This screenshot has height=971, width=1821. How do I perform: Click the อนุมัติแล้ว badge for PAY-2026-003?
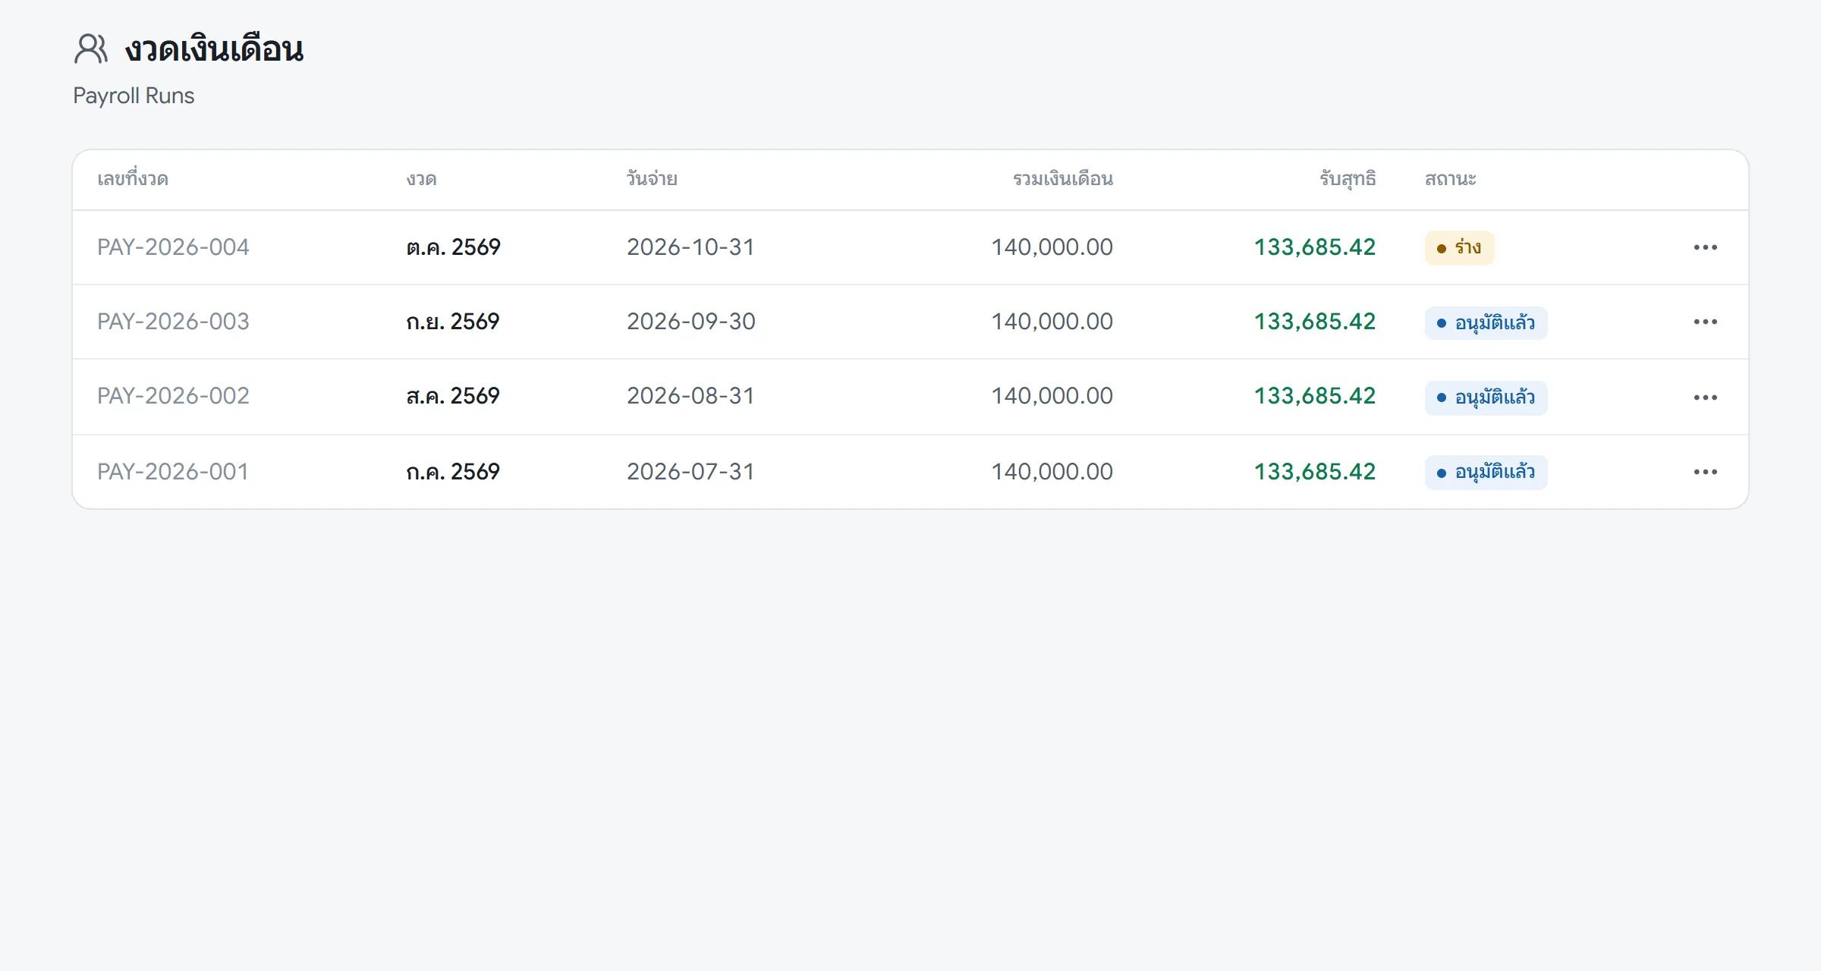(1486, 323)
